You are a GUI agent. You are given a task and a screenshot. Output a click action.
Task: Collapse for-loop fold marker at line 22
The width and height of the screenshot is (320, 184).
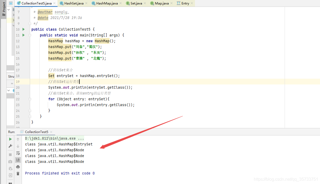[x=30, y=99]
